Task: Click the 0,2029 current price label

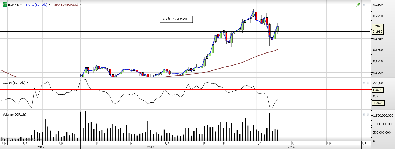Action: point(377,26)
